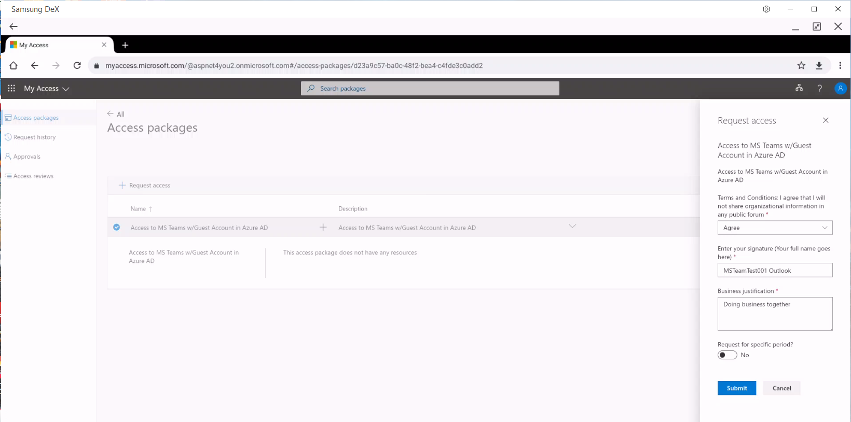Viewport: 851px width, 422px height.
Task: Submit the access request
Action: click(737, 388)
